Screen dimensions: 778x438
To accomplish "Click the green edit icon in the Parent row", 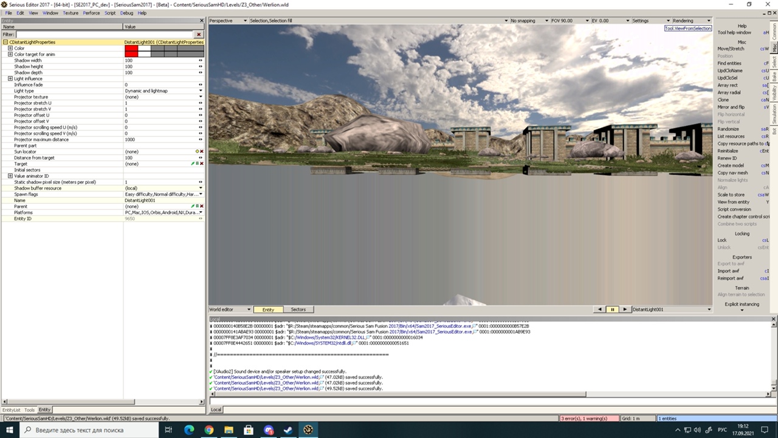I will 193,206.
